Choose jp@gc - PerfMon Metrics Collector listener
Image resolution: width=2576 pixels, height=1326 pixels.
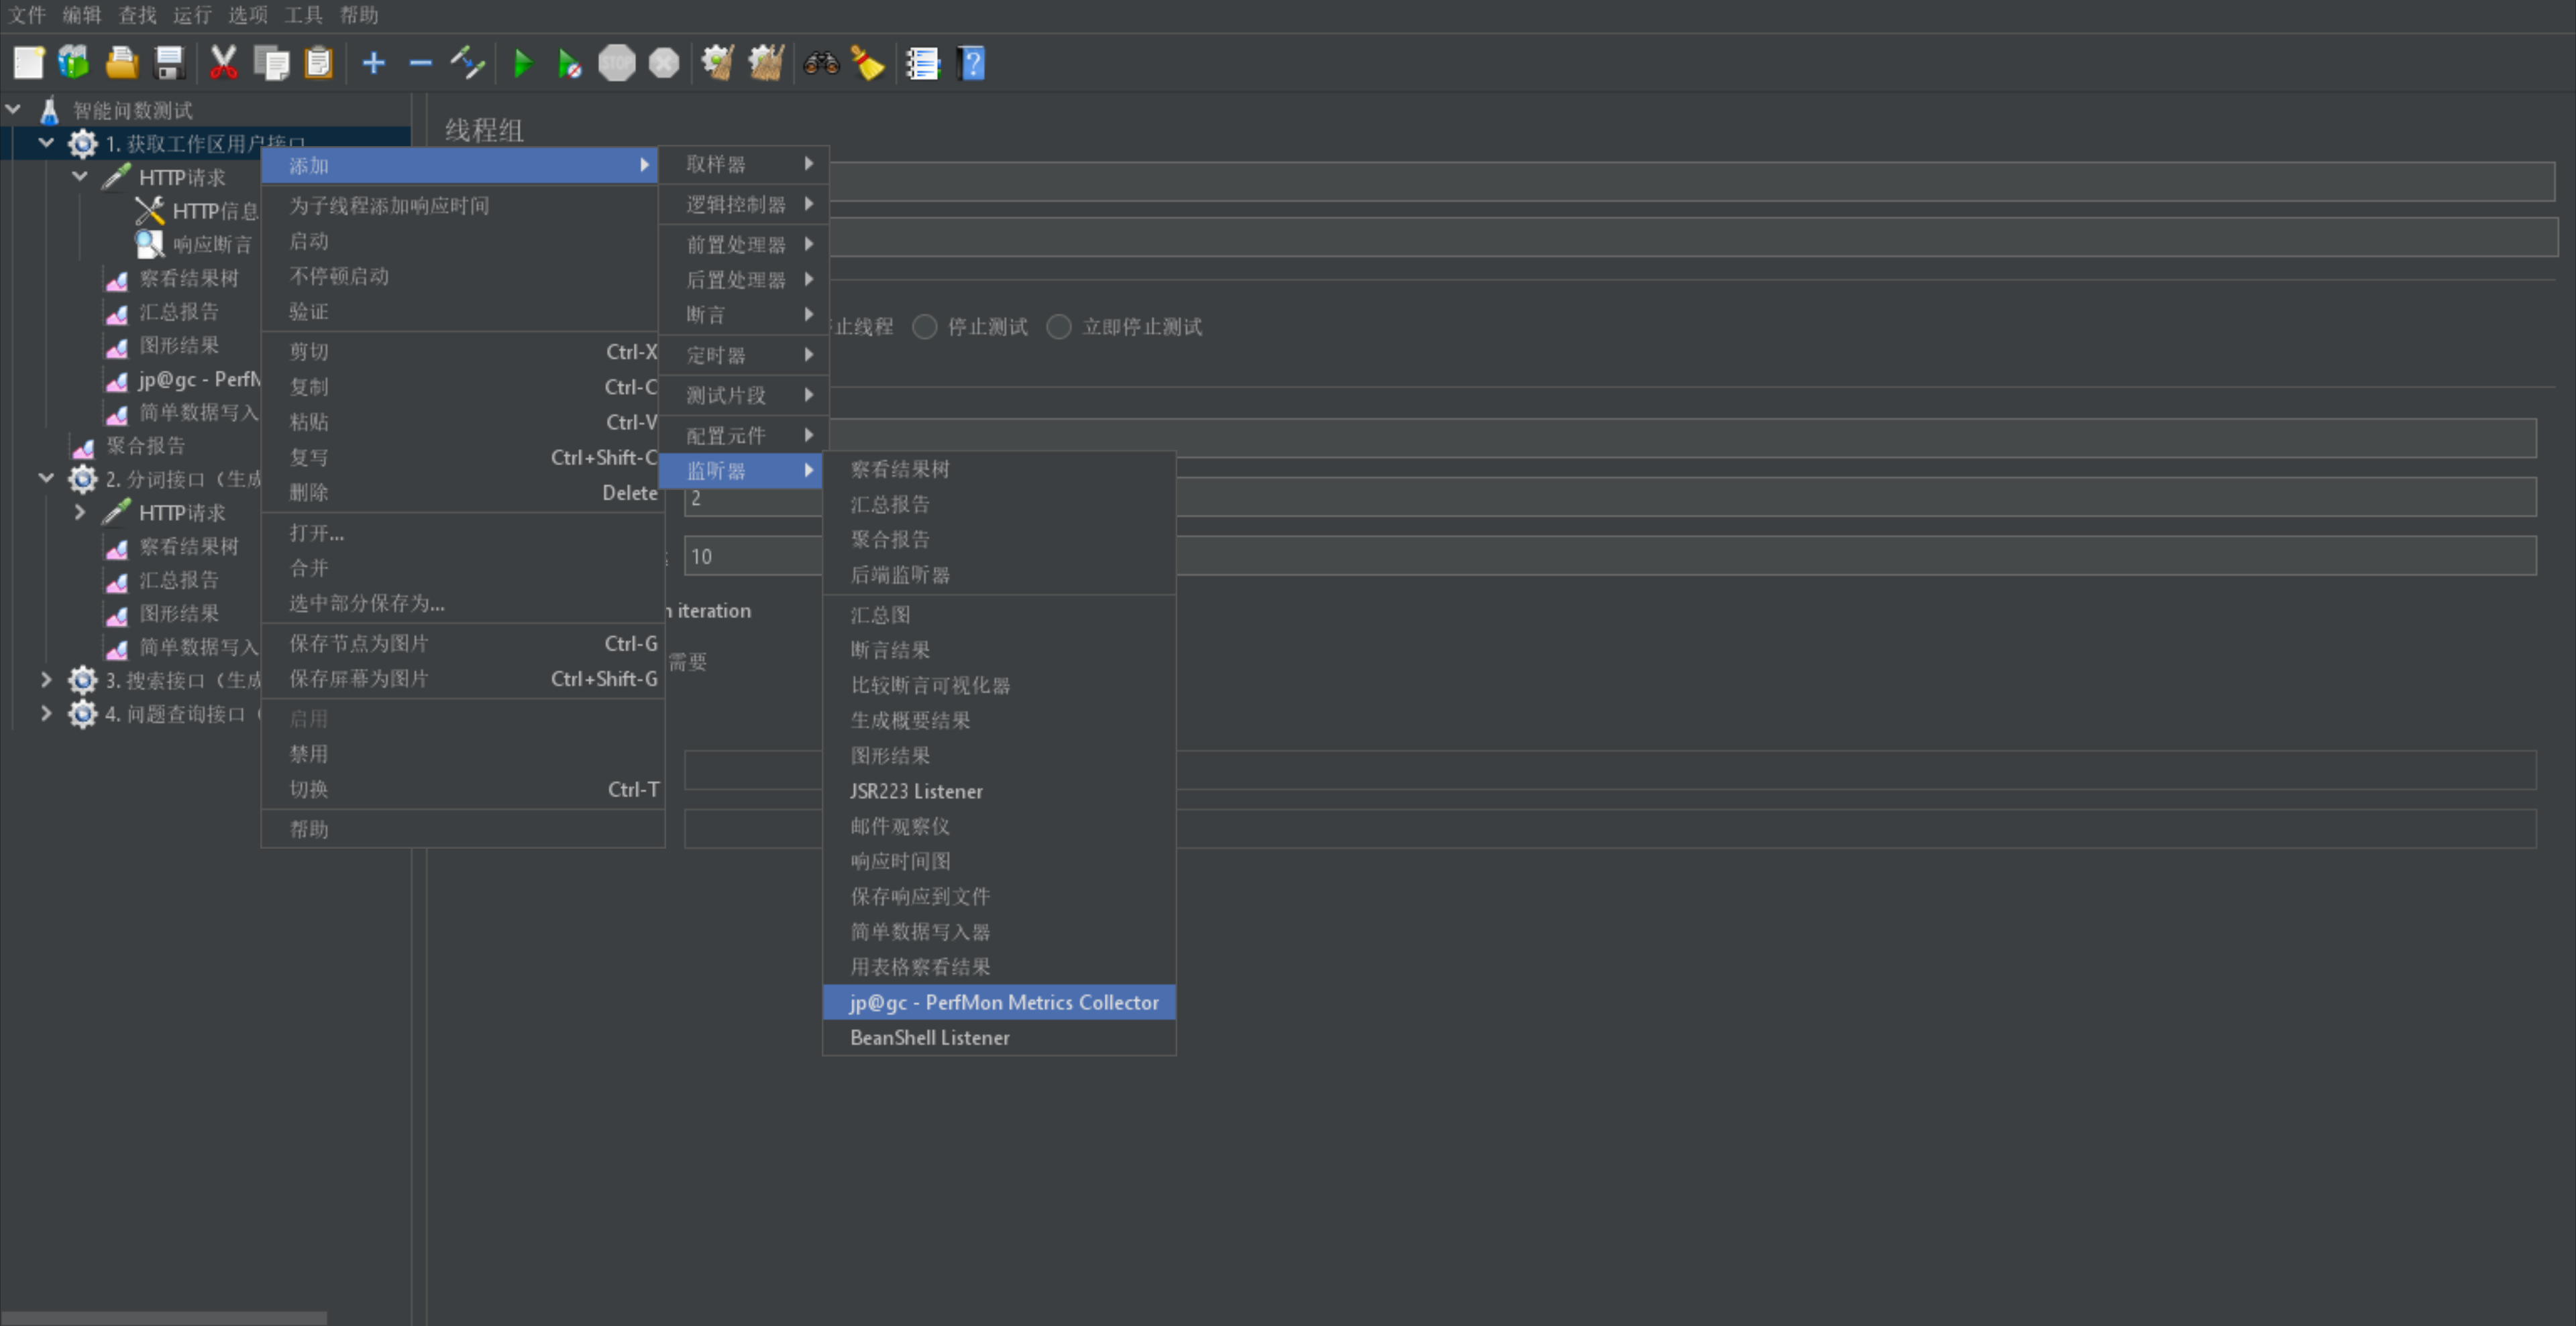[999, 1002]
